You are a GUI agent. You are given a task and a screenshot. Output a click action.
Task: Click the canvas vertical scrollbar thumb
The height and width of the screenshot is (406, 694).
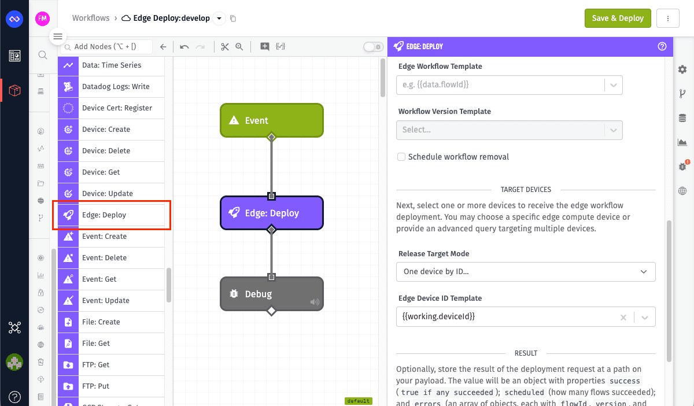(x=382, y=78)
